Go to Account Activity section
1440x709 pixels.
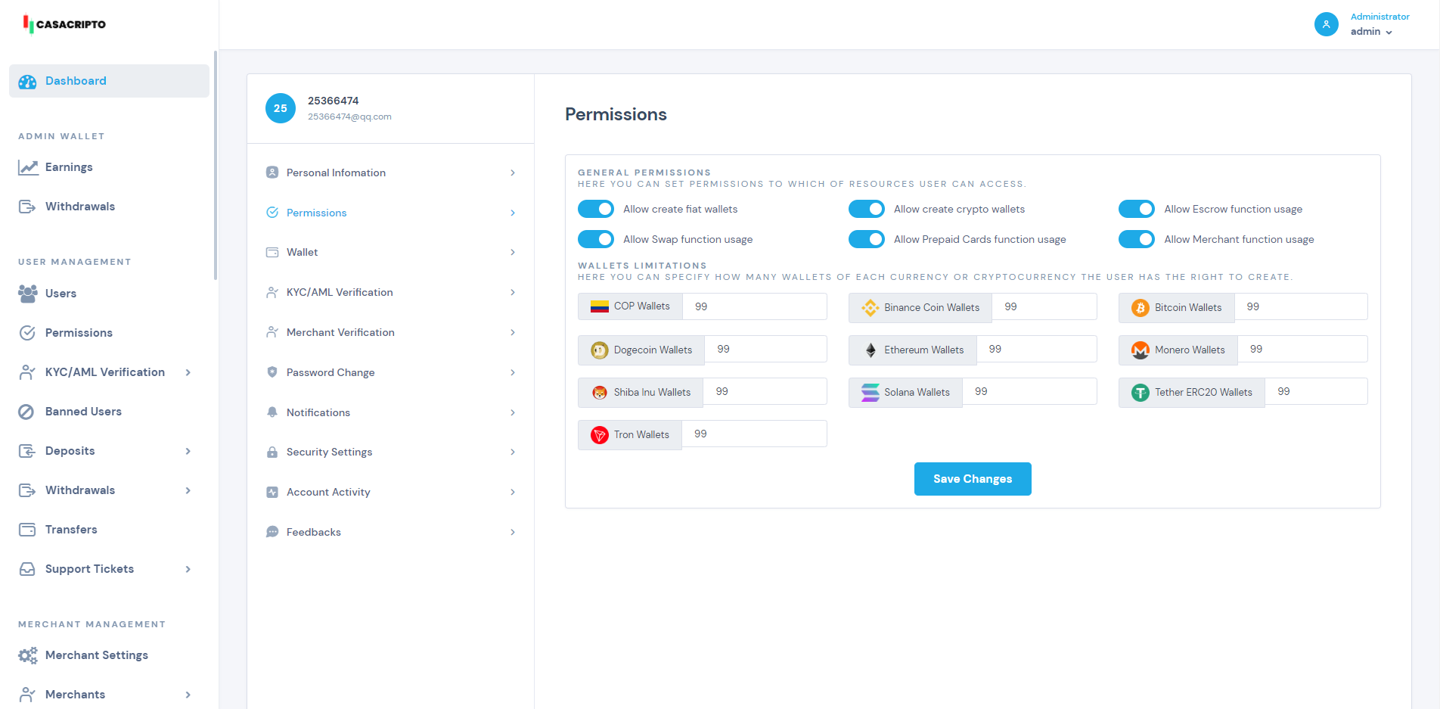pos(390,492)
